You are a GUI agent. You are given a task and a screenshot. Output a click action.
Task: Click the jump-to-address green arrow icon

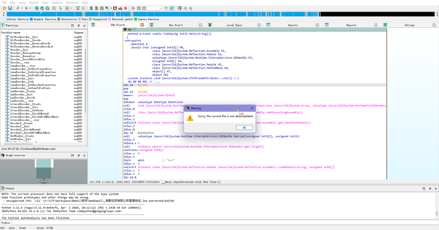60,8
